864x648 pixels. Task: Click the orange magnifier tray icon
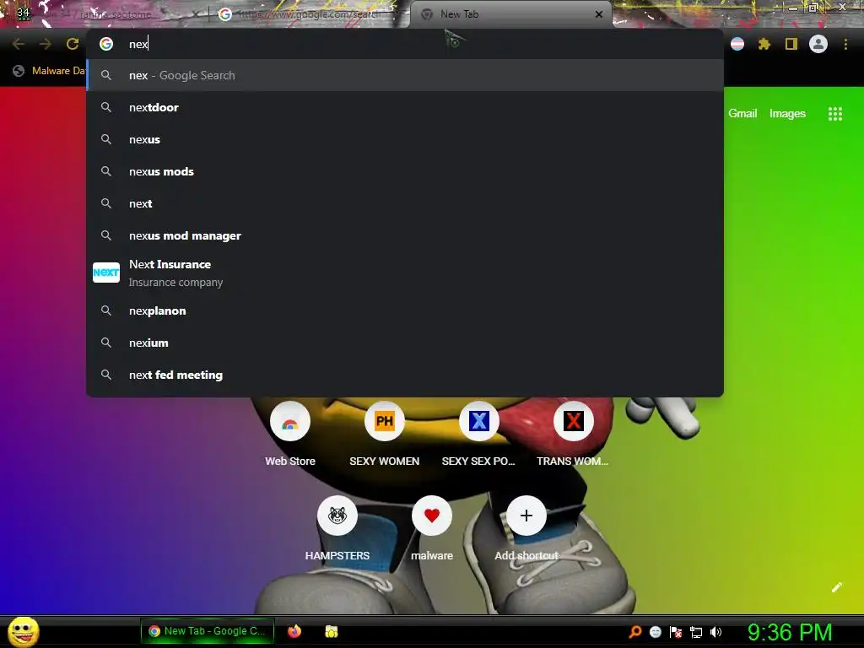[x=634, y=632]
